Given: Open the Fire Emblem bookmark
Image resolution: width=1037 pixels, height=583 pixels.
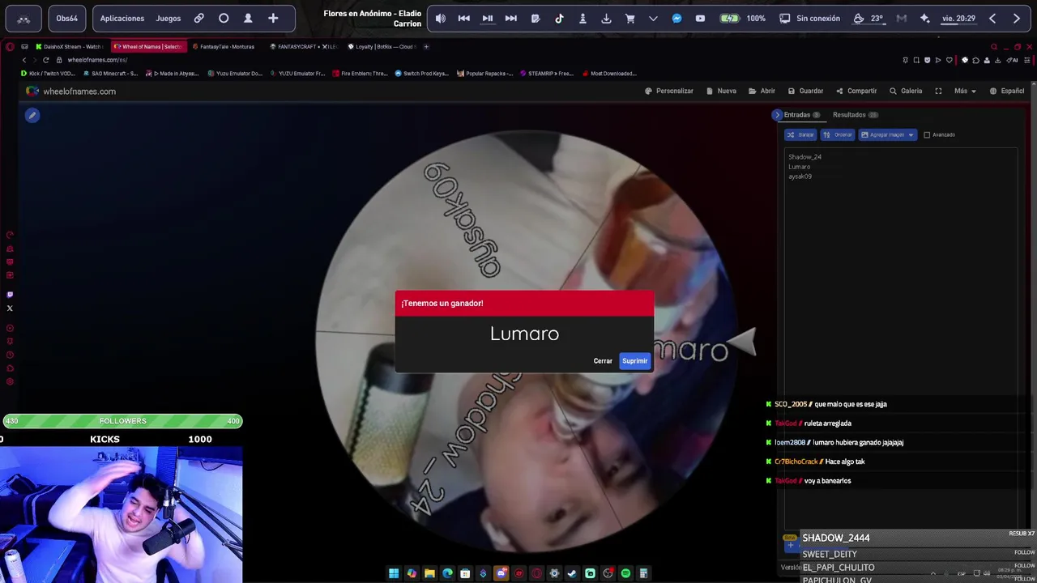Looking at the screenshot, I should click(360, 74).
